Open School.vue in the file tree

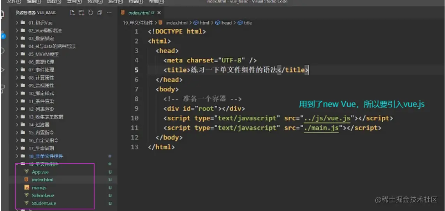[x=43, y=195]
